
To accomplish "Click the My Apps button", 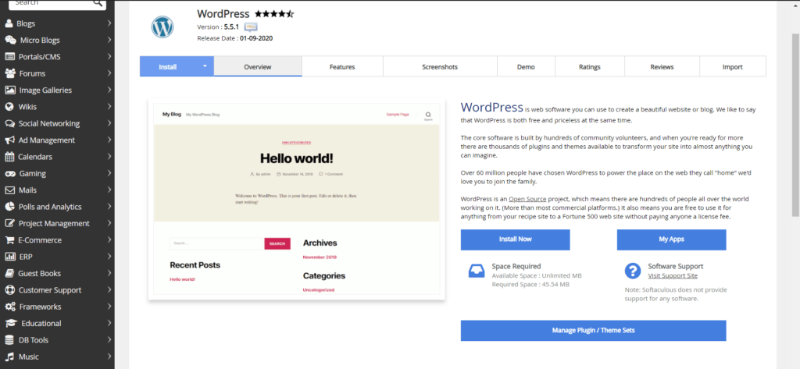I will pos(671,239).
